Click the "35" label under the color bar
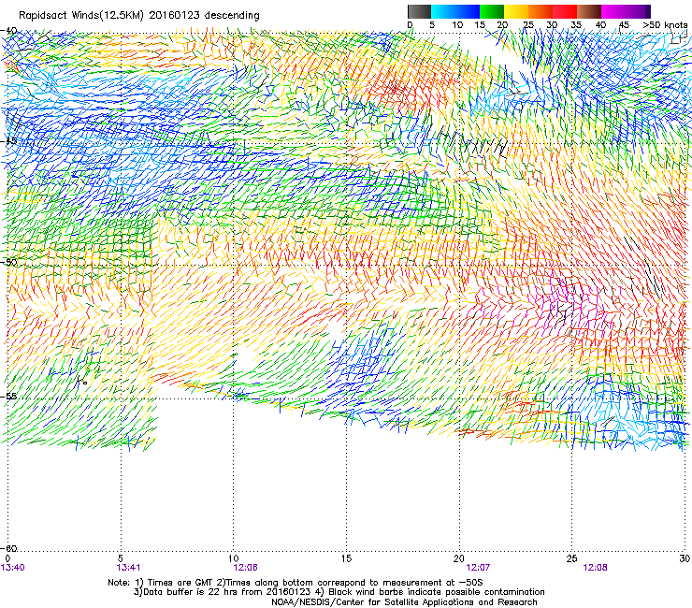Screen dimensions: 692x608 tap(576, 25)
